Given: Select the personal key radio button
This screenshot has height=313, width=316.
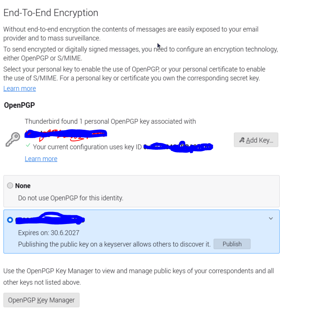Looking at the screenshot, I should click(x=10, y=220).
